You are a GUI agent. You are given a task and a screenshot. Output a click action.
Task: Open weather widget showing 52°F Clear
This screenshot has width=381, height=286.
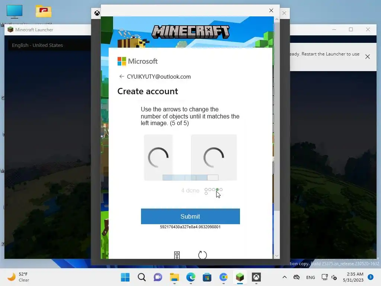coord(18,277)
